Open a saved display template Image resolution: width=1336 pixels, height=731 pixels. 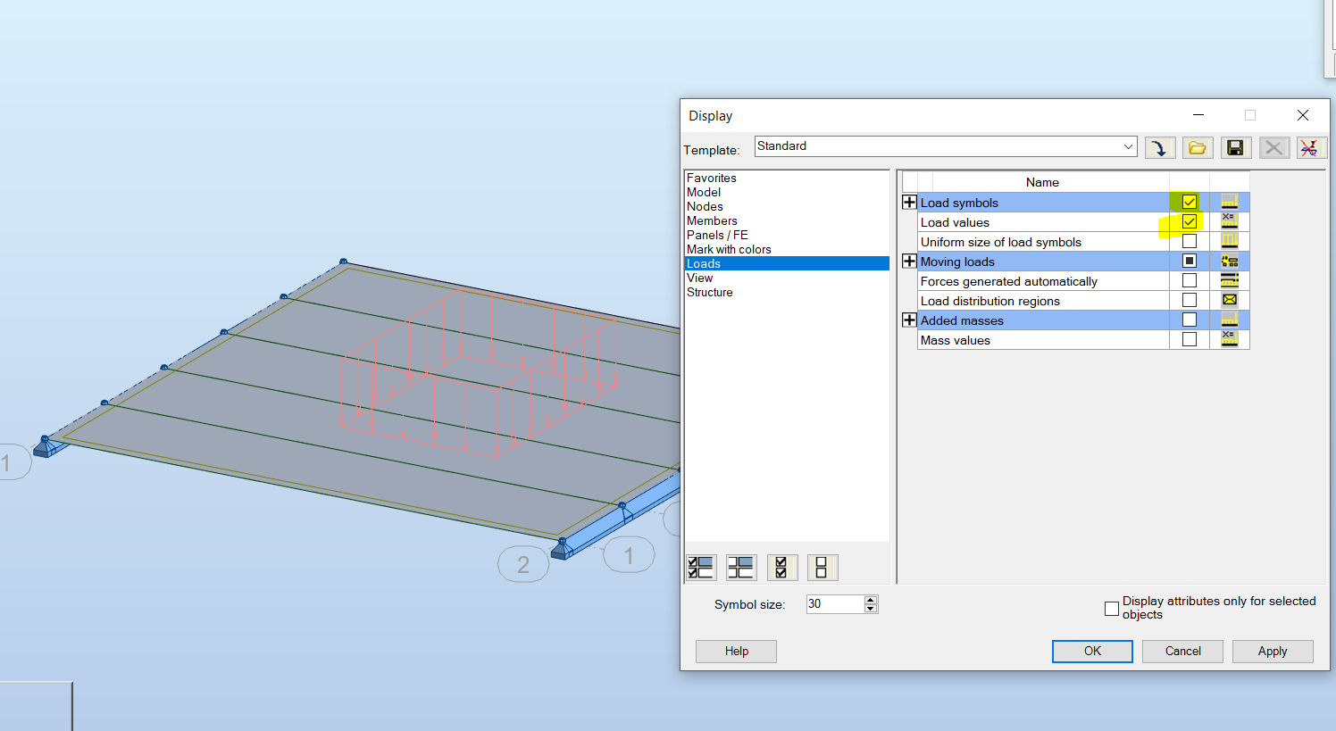pos(1198,147)
